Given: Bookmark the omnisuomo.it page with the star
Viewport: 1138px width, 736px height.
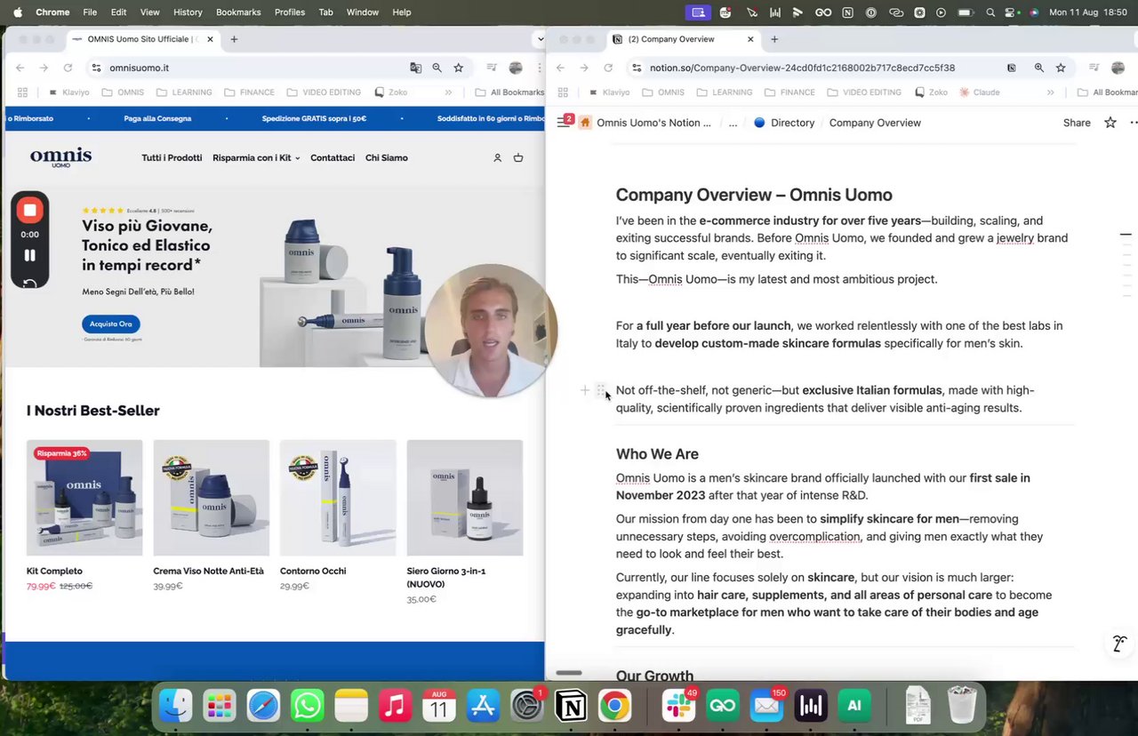Looking at the screenshot, I should (458, 68).
